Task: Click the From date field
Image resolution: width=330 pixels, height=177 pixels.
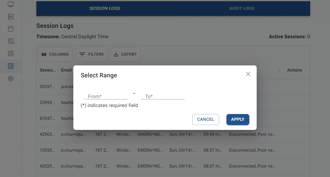Action: [106, 96]
